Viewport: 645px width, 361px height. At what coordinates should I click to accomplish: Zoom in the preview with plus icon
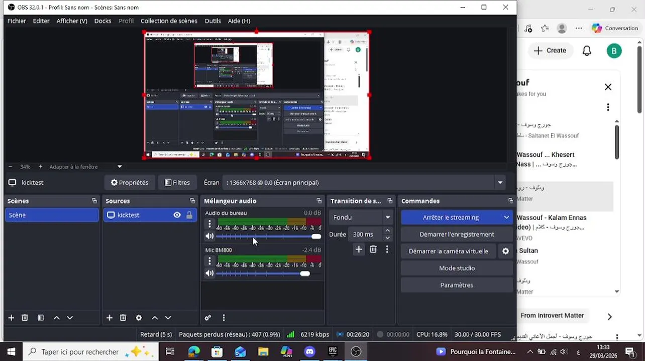pyautogui.click(x=41, y=166)
